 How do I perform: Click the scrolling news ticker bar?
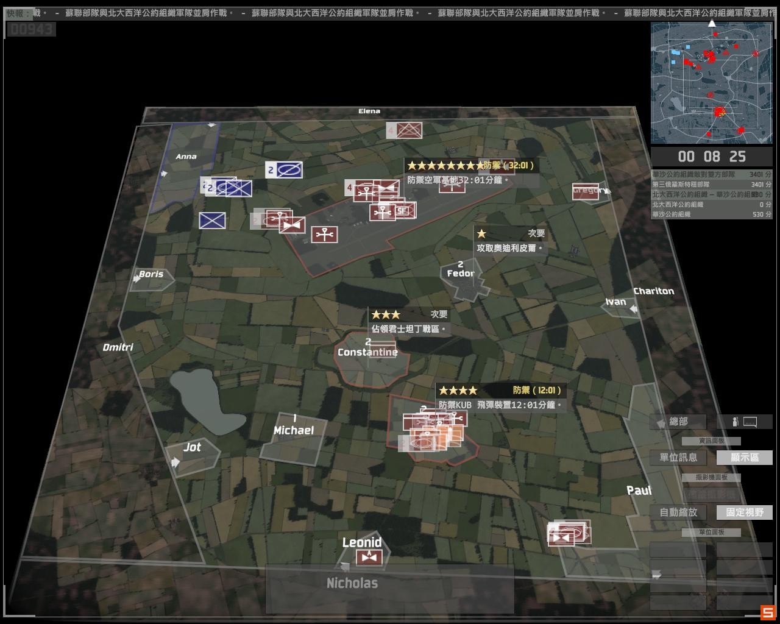(390, 13)
